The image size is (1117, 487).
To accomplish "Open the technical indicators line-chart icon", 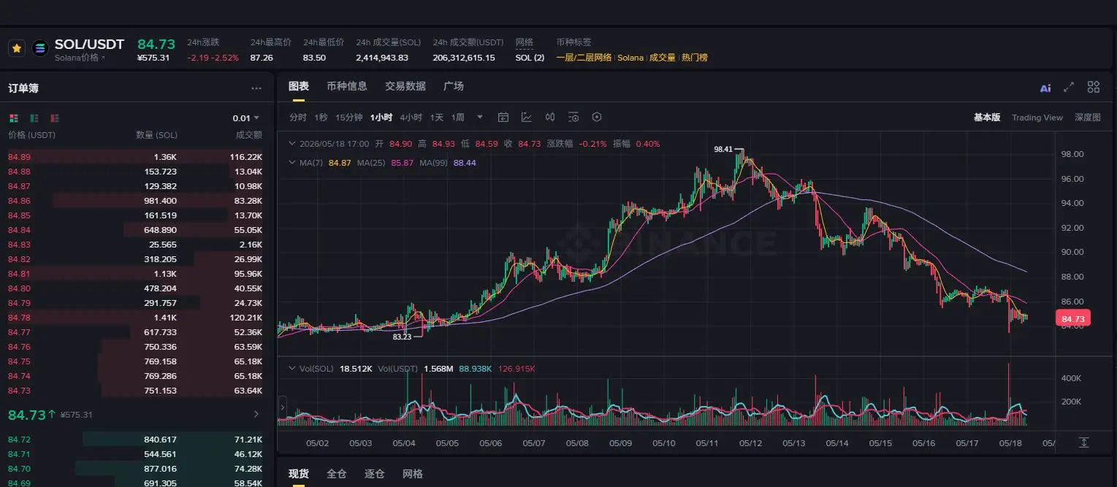I will tap(527, 117).
